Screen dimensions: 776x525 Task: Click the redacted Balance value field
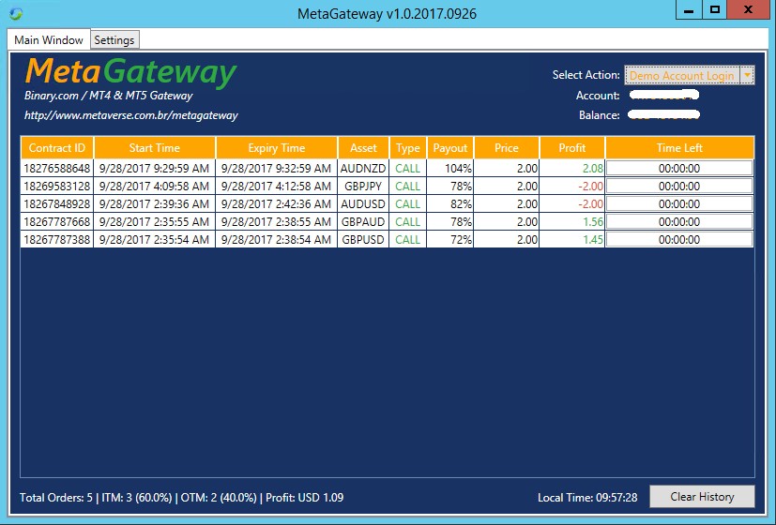click(664, 114)
